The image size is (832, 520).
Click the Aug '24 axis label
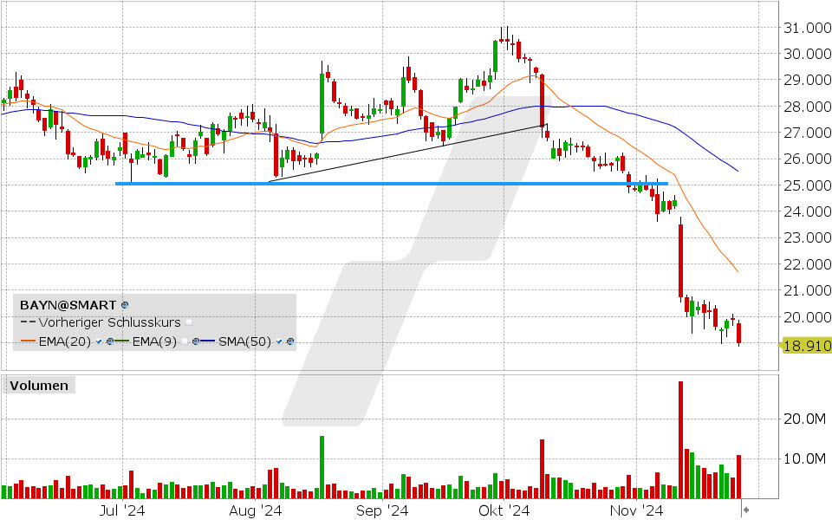pos(255,511)
